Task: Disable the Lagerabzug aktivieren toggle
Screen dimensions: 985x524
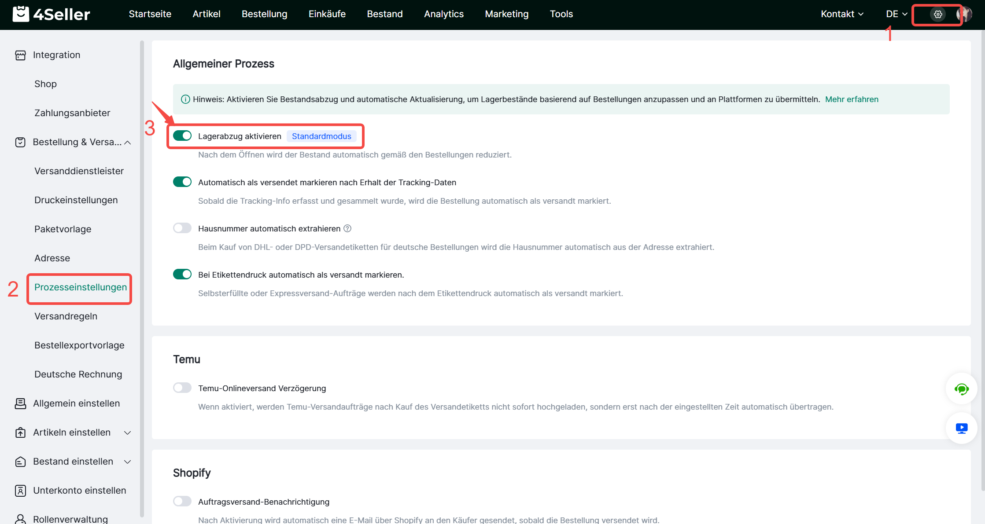Action: 182,136
